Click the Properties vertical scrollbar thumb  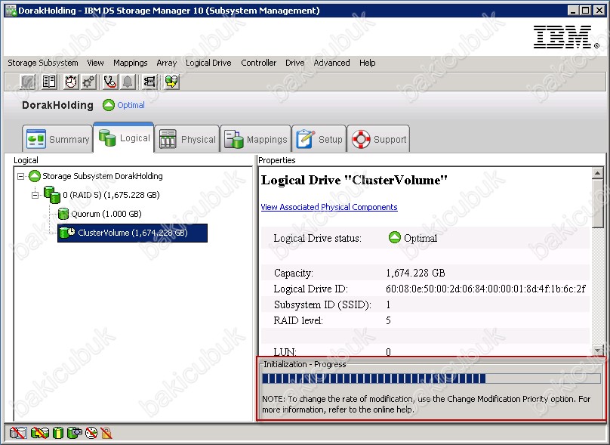(598, 204)
